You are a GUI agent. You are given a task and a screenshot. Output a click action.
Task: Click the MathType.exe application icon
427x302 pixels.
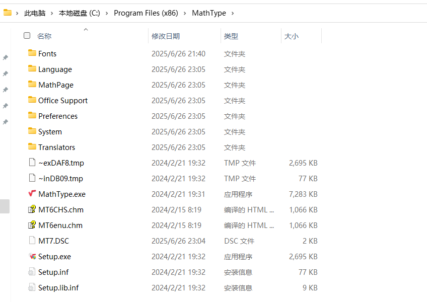click(32, 193)
